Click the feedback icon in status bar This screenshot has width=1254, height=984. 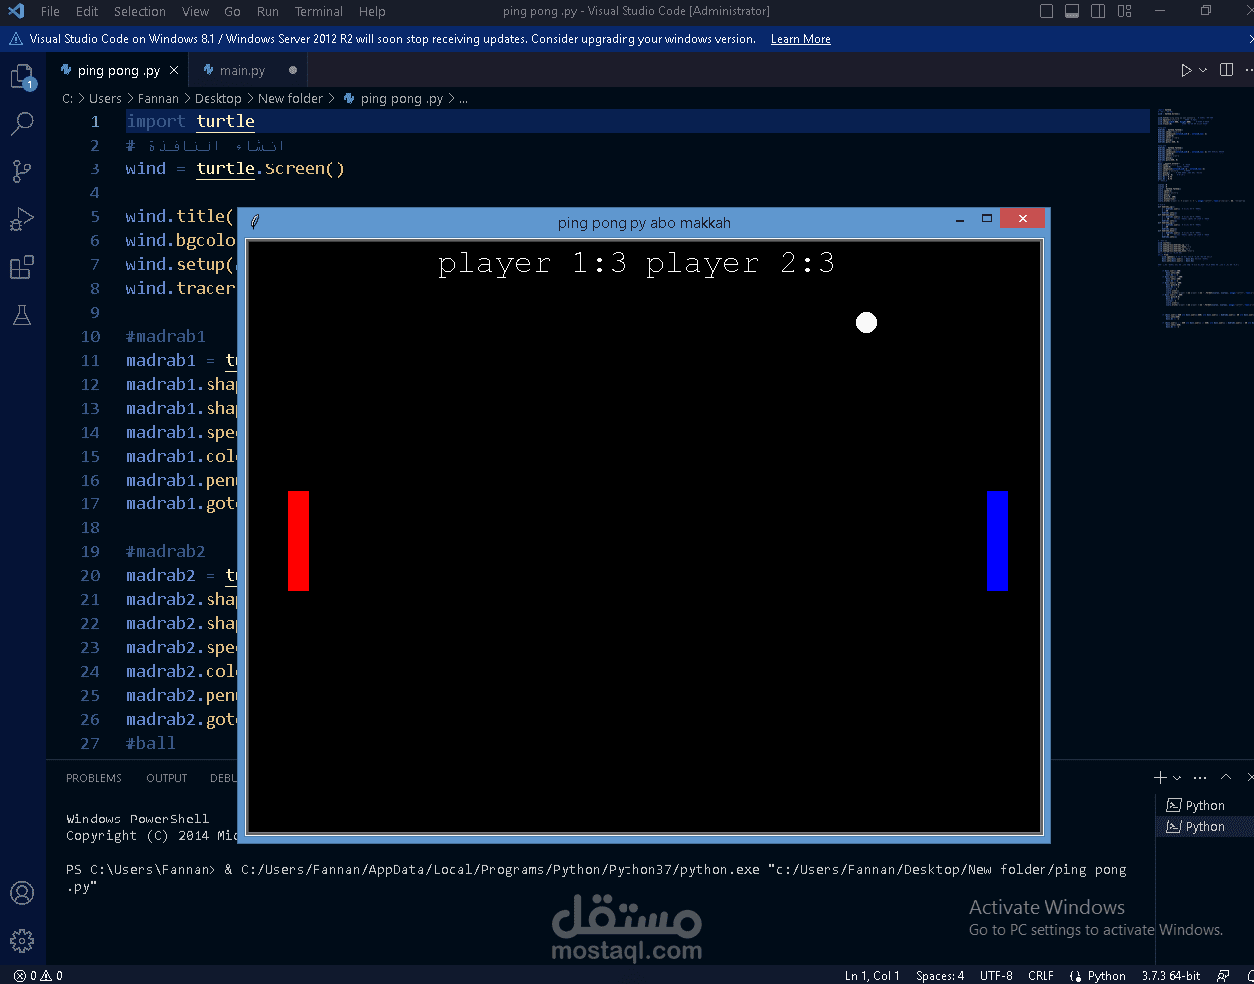(x=1222, y=976)
